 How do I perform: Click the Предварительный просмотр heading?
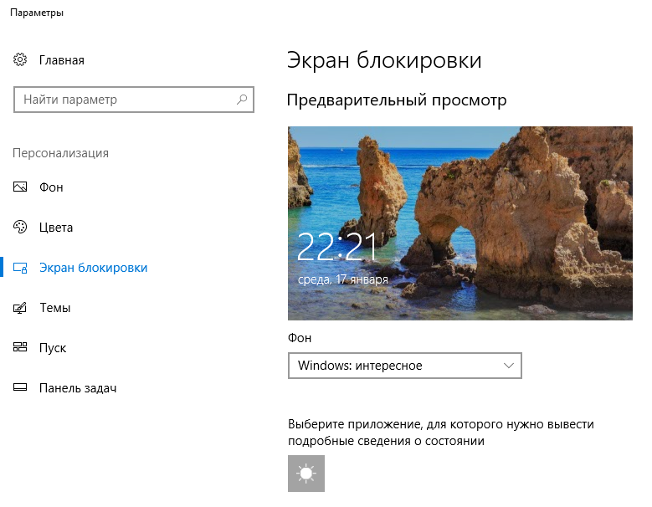click(x=397, y=100)
